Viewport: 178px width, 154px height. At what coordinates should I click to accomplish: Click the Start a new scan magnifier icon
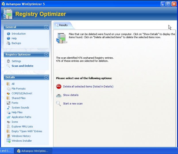point(59,104)
